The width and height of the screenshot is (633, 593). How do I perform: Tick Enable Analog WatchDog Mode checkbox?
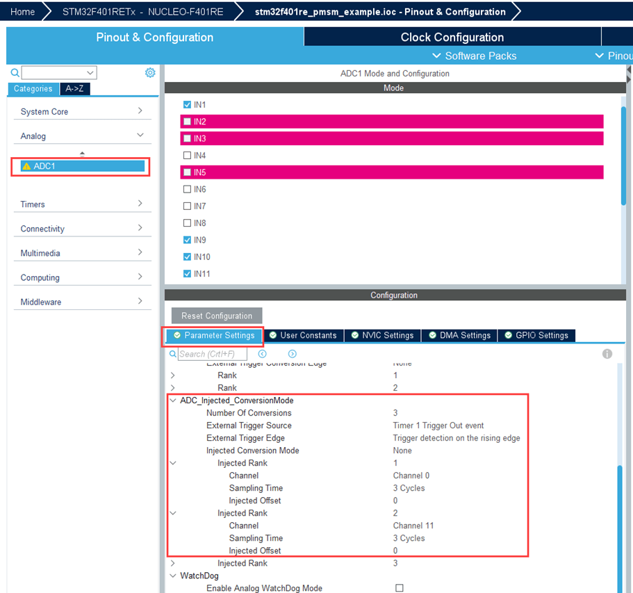pyautogui.click(x=399, y=588)
